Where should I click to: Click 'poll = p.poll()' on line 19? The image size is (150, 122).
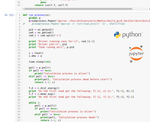[40, 68]
